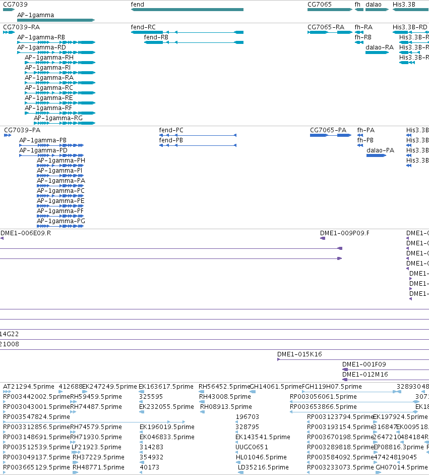Select transcript AP-1gamma-RE

coord(60,103)
